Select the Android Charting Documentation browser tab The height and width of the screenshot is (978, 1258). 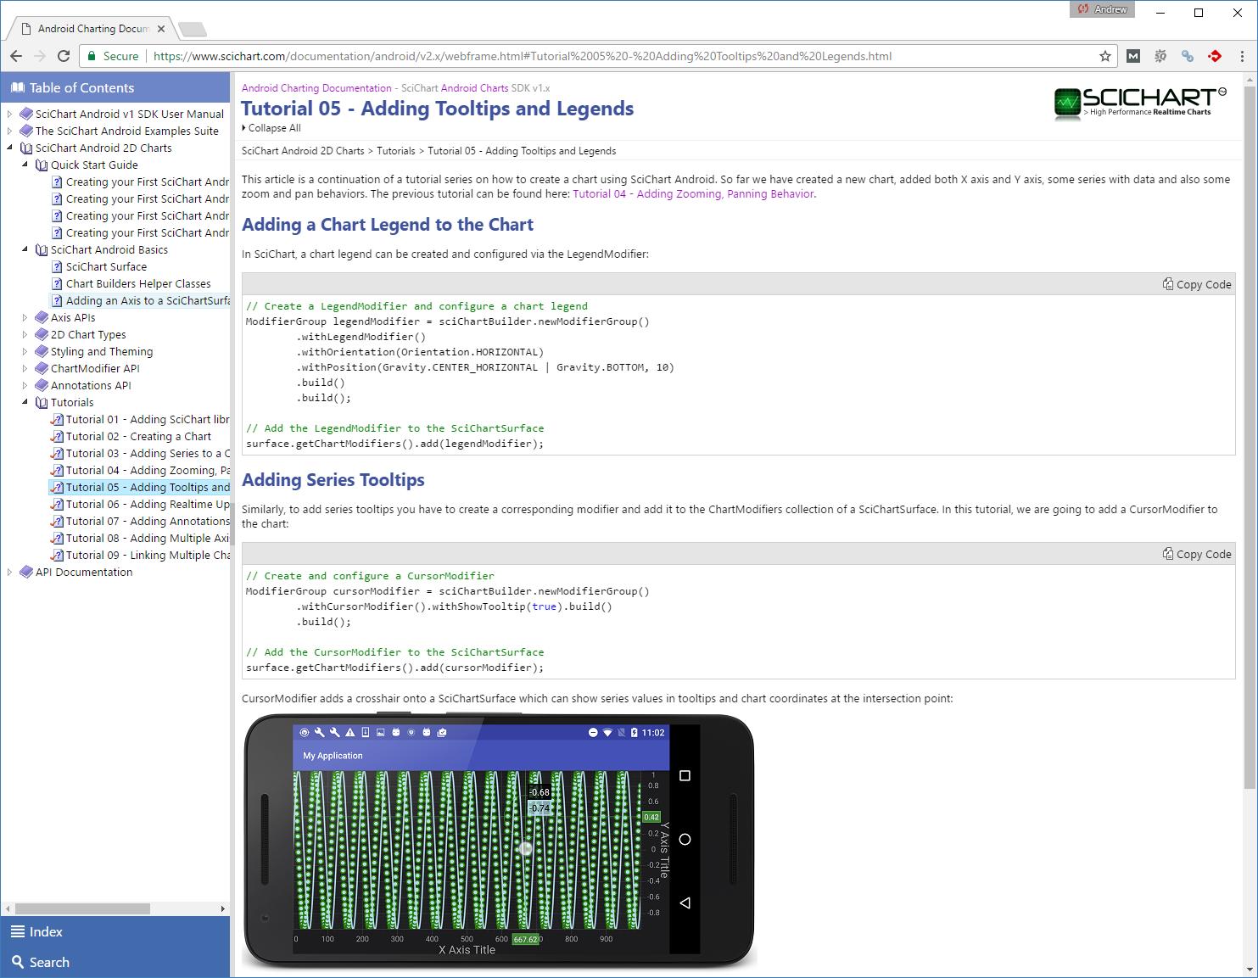pyautogui.click(x=93, y=29)
